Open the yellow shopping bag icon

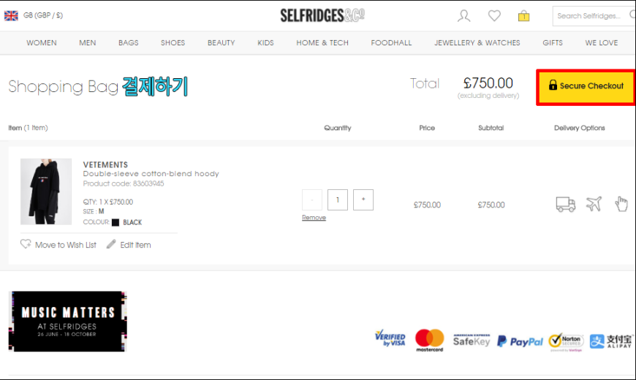pos(523,16)
